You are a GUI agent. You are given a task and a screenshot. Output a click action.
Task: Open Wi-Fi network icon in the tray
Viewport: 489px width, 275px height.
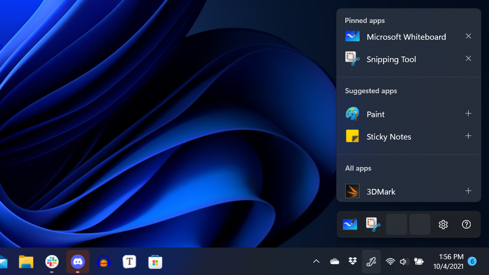coord(390,261)
